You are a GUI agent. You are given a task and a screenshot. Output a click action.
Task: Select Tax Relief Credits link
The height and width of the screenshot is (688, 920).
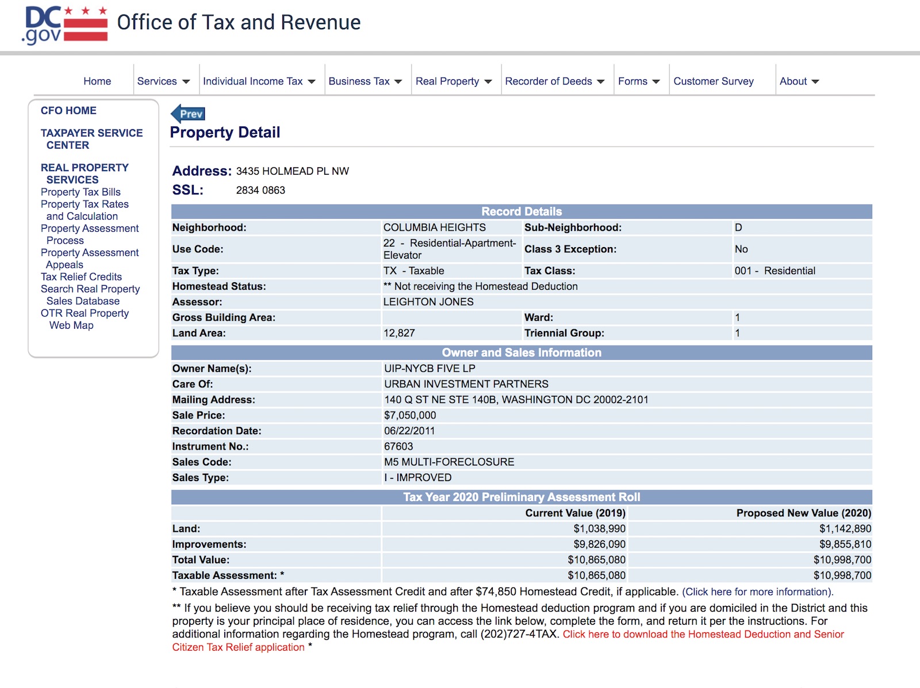(x=81, y=276)
